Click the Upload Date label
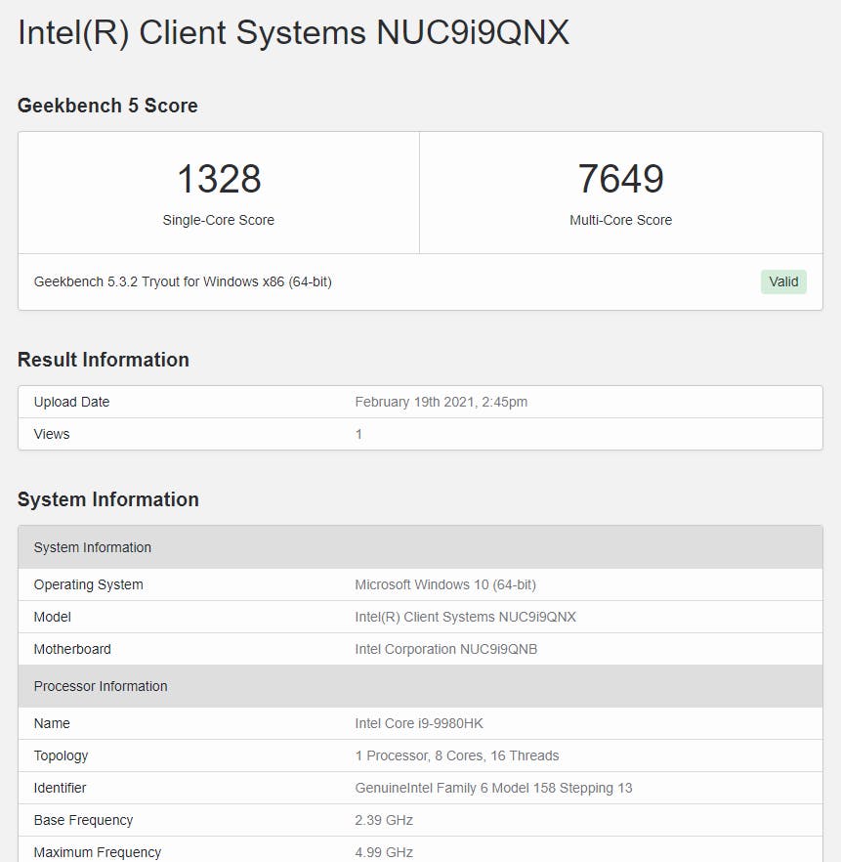 point(72,402)
